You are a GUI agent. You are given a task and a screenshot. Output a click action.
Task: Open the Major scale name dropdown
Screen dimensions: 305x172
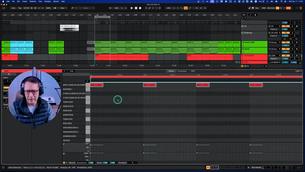(x=89, y=8)
